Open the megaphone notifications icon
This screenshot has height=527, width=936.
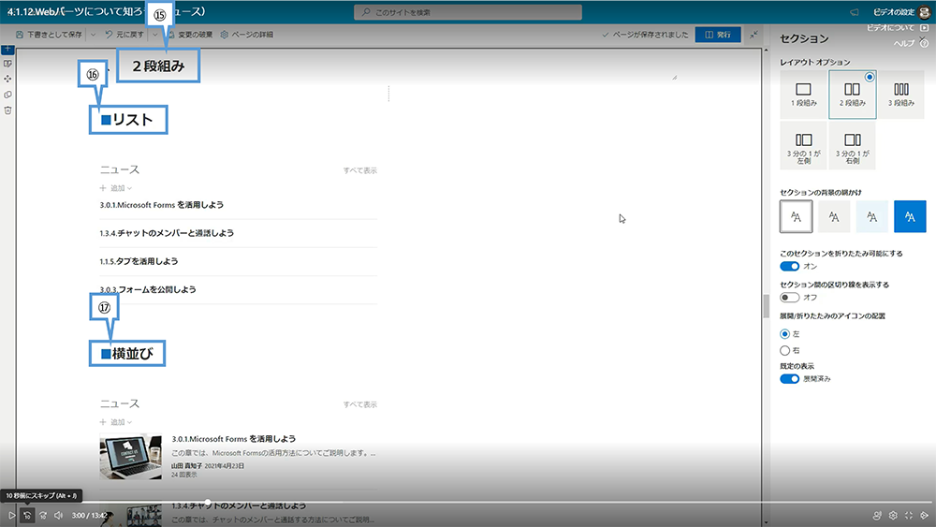(x=855, y=12)
